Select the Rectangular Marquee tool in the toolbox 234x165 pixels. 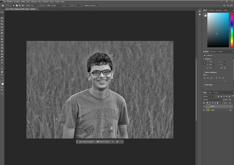point(2,15)
